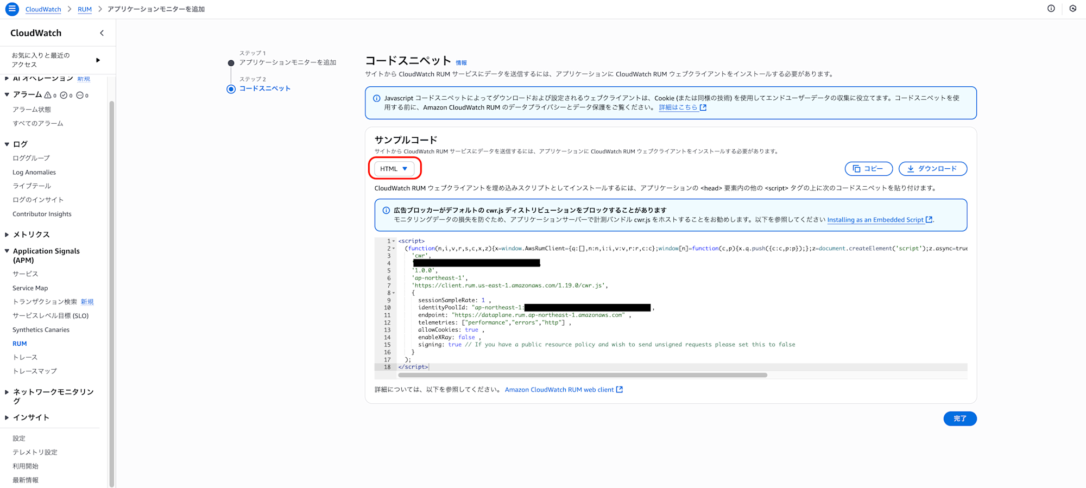Open Service Map in sidebar
1086x488 pixels.
click(x=30, y=288)
